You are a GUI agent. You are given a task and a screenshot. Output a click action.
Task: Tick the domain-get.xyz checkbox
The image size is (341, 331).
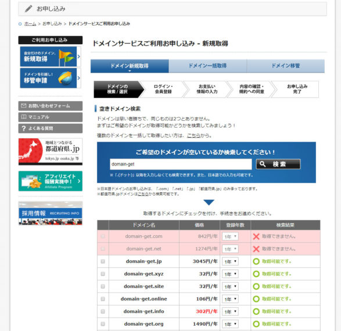tap(103, 274)
